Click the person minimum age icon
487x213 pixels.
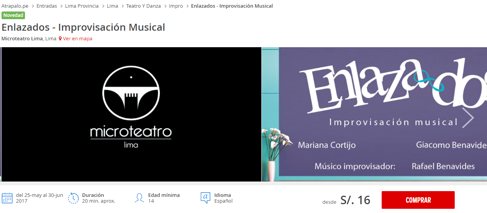click(140, 198)
